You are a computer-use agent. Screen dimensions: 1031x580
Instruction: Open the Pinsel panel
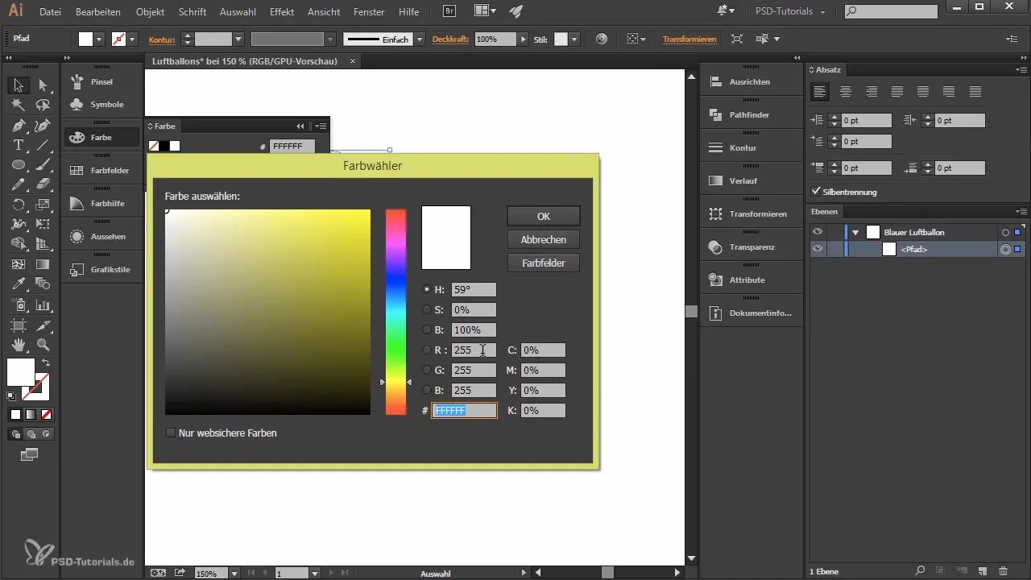point(102,81)
